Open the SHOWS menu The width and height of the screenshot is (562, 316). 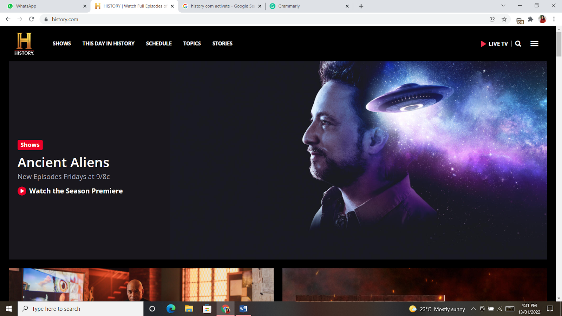click(62, 44)
